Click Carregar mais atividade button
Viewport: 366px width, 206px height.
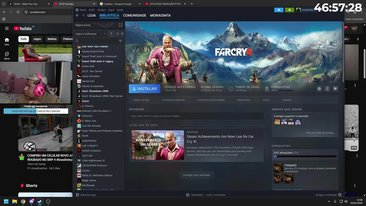pos(196,175)
